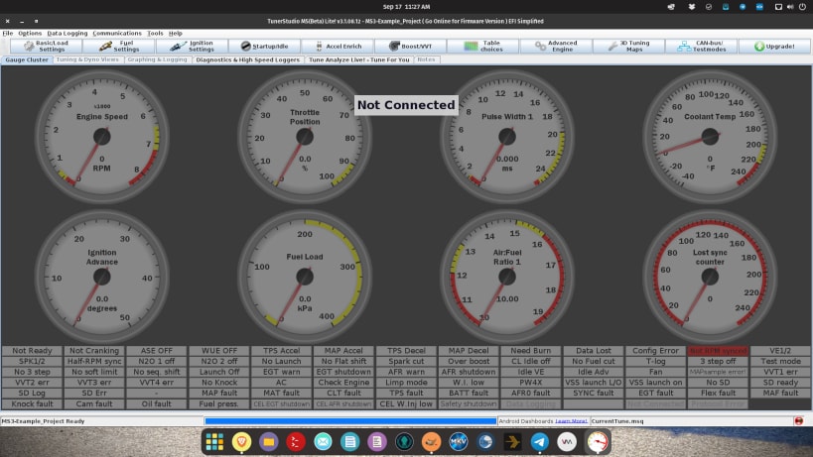Click the Air:Fuel Ratio 1 gauge
Image resolution: width=813 pixels, height=457 pixels.
coord(507,277)
